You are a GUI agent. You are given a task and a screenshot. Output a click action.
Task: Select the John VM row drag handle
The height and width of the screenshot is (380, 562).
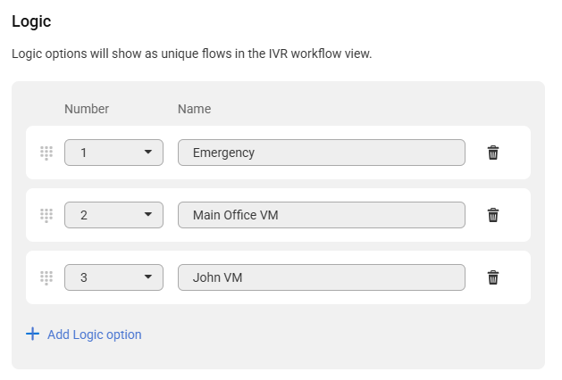[46, 277]
